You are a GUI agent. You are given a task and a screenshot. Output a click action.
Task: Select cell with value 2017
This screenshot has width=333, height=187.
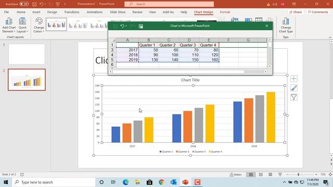(x=127, y=50)
